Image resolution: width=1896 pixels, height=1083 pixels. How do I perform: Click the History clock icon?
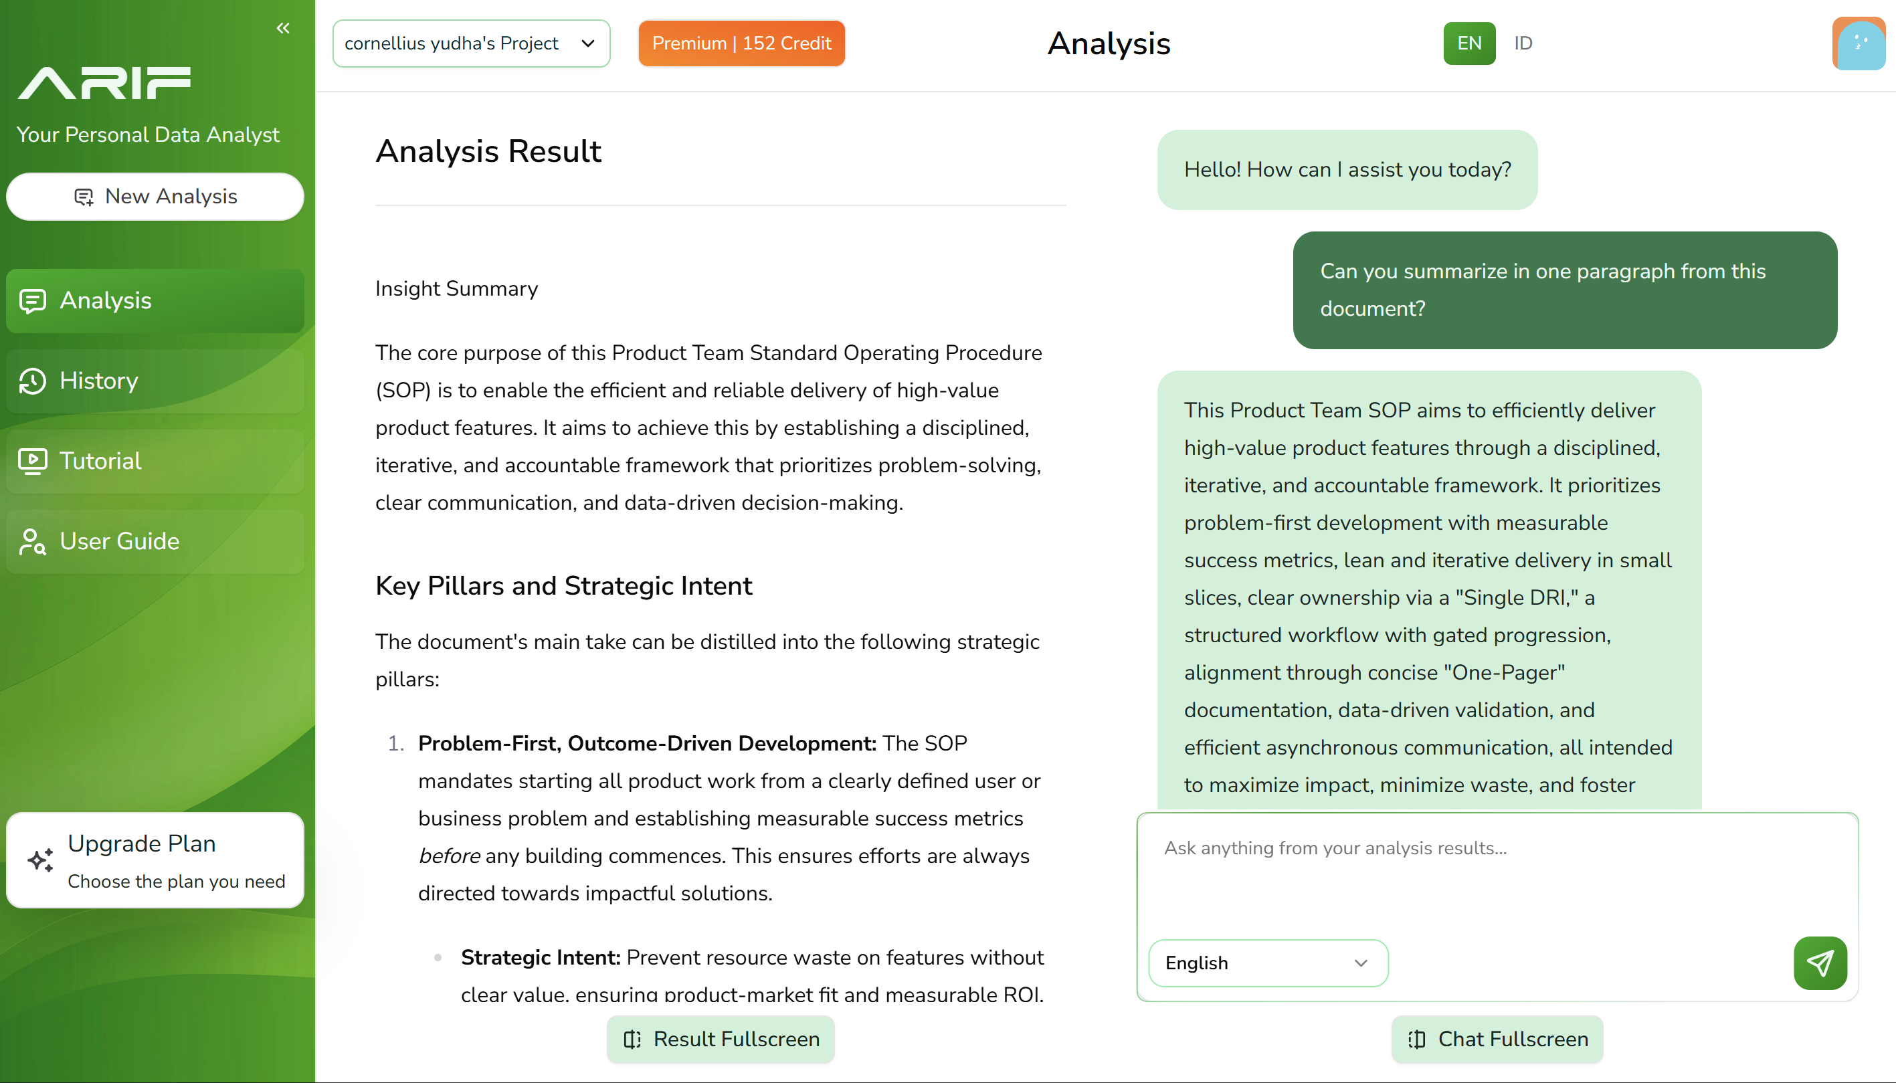pos(33,381)
